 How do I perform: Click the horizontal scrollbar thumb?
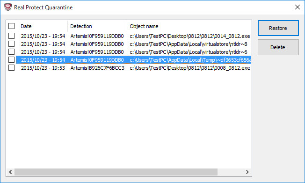(x=116, y=172)
